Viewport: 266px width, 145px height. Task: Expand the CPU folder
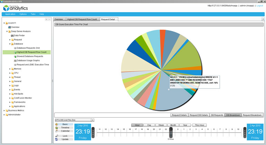click(10, 73)
